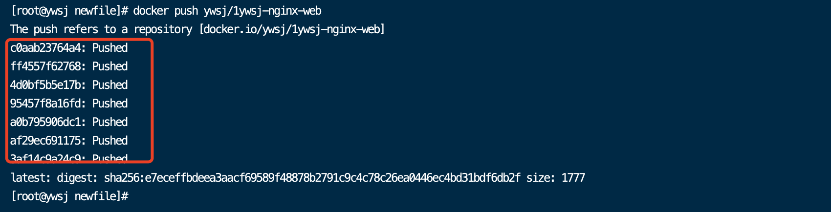Select layer ID 4d0bf5b5e17b
Screen dimensions: 831x212
point(44,85)
